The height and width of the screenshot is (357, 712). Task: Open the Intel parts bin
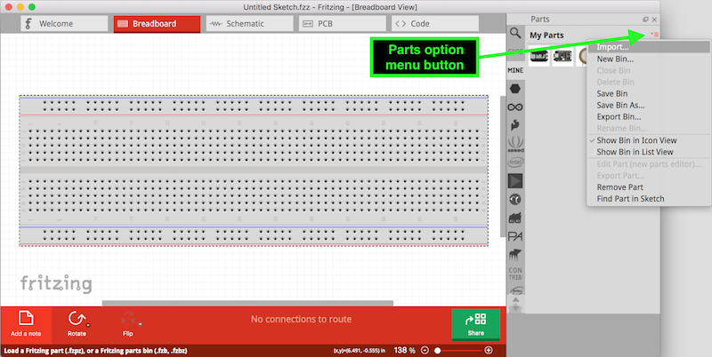point(515,163)
